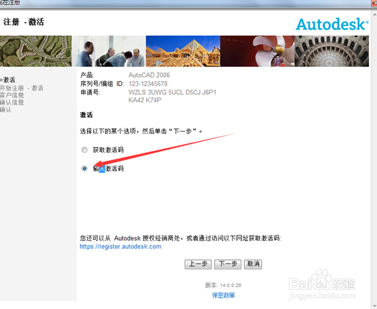Click request code line WZLS 3UWG 5UCL

pos(172,93)
